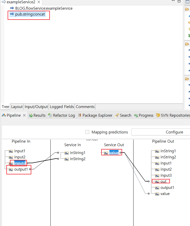This screenshot has height=226, width=190.
Task: Click the connector dot beside inString1
Action: (58, 153)
